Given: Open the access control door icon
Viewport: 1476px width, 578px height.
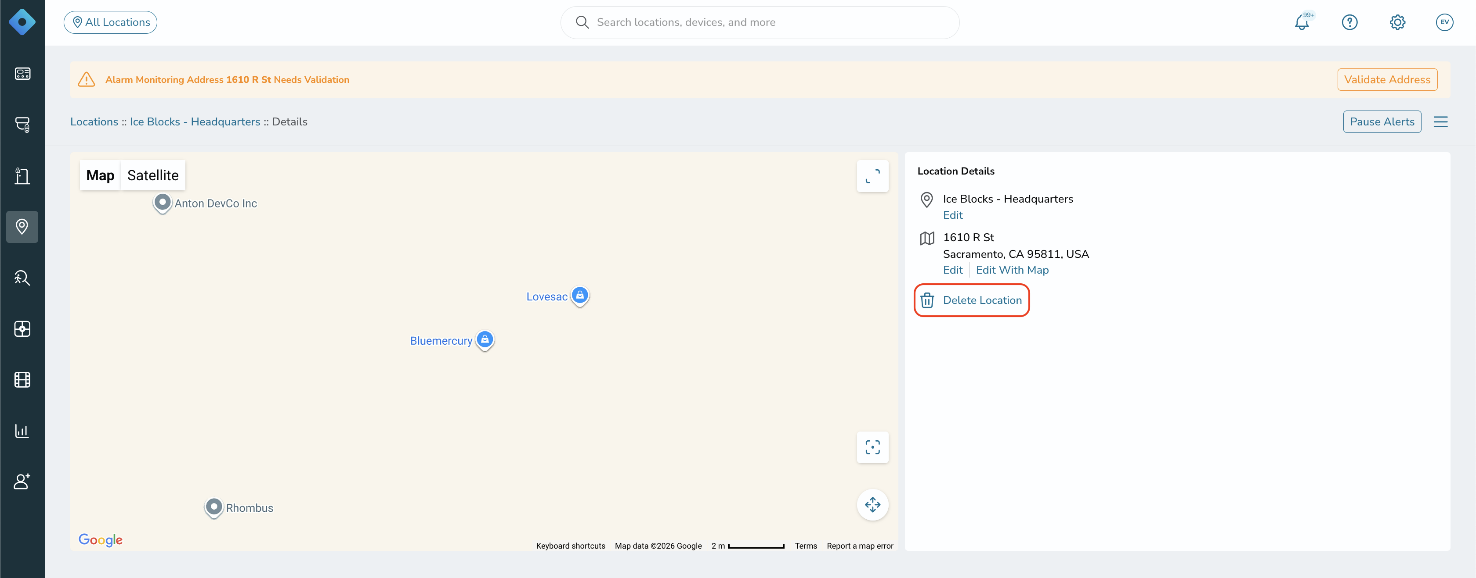Looking at the screenshot, I should [22, 176].
